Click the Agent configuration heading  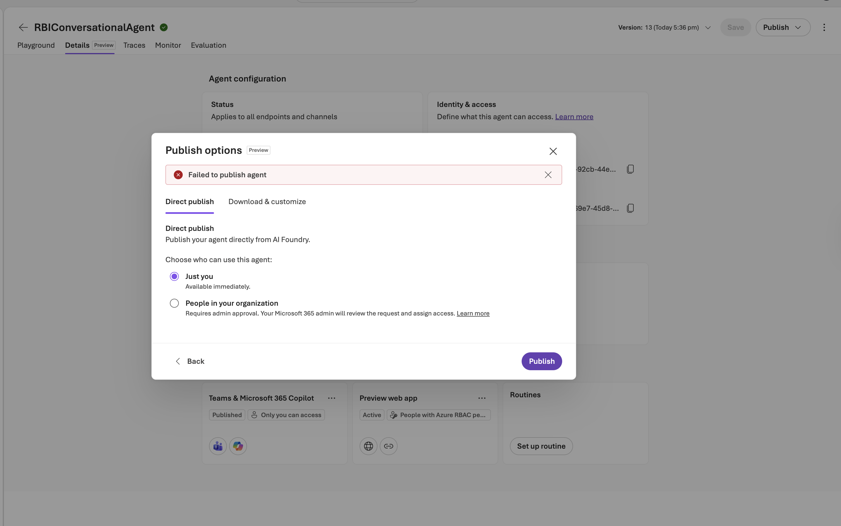(x=248, y=79)
